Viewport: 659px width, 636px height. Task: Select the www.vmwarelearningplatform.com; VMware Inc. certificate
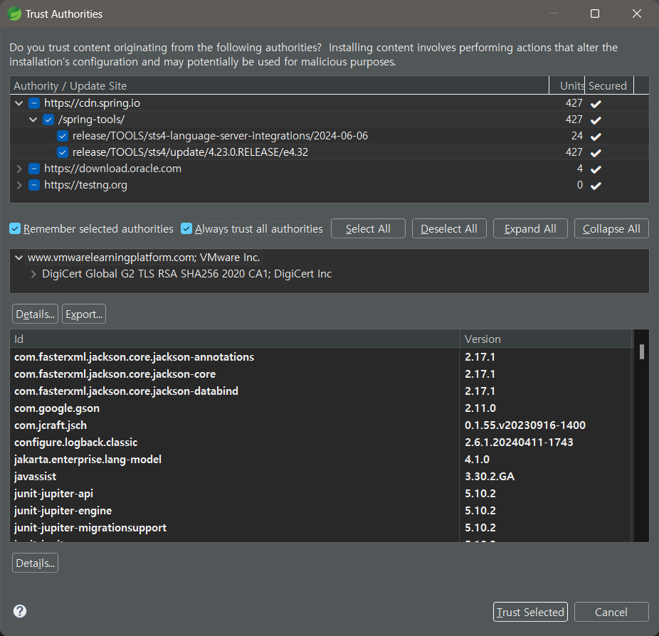[144, 258]
